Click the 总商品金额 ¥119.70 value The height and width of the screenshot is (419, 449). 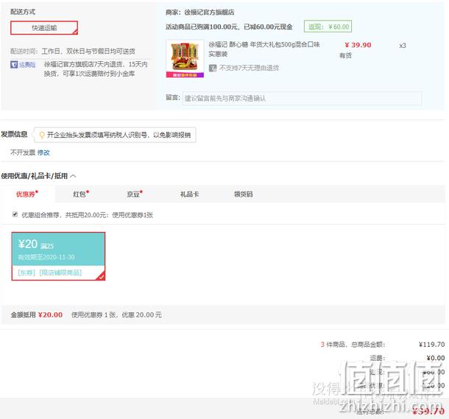point(431,344)
